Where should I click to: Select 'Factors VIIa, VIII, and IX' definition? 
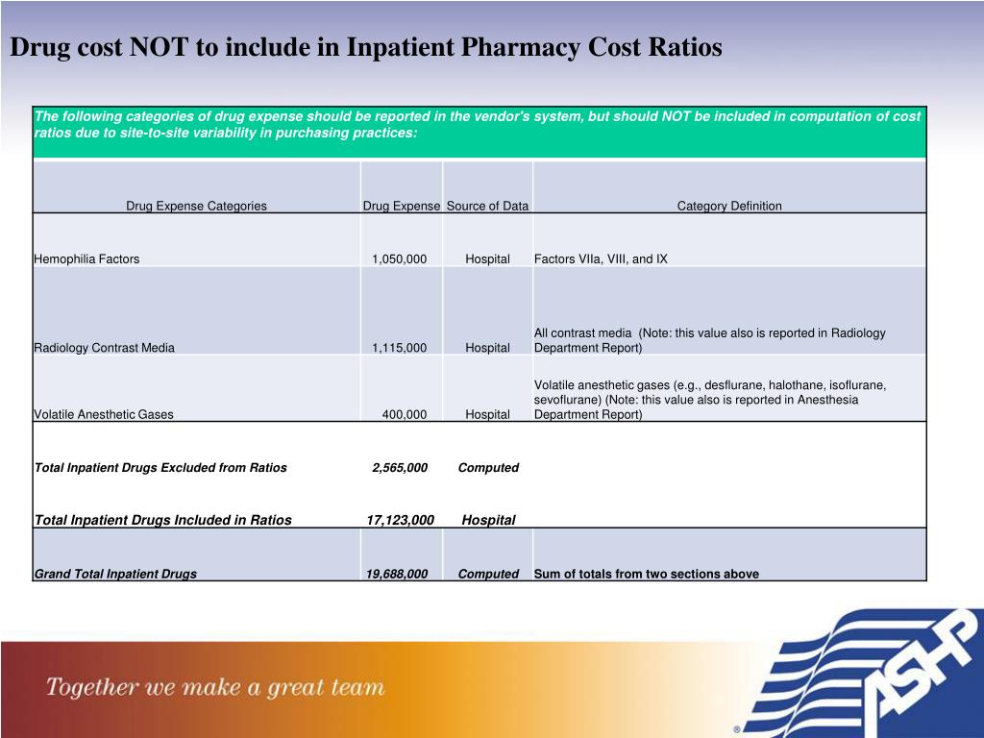[x=601, y=258]
